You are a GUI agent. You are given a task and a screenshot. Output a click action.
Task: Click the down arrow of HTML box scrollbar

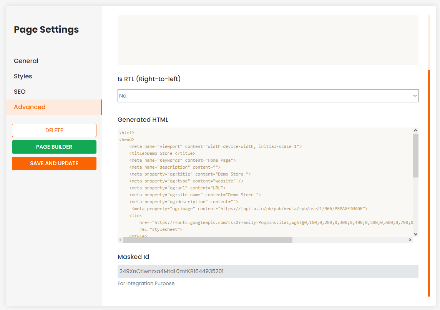click(x=415, y=234)
